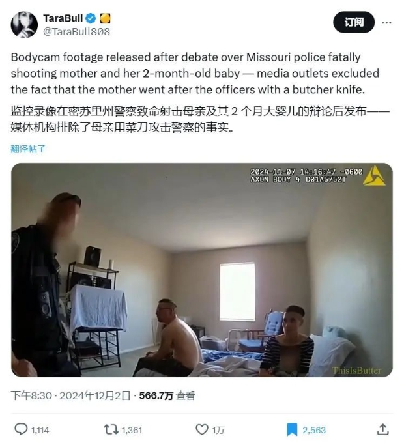Click the Axon yellow triangle logo
The width and height of the screenshot is (404, 445).
pos(374,176)
